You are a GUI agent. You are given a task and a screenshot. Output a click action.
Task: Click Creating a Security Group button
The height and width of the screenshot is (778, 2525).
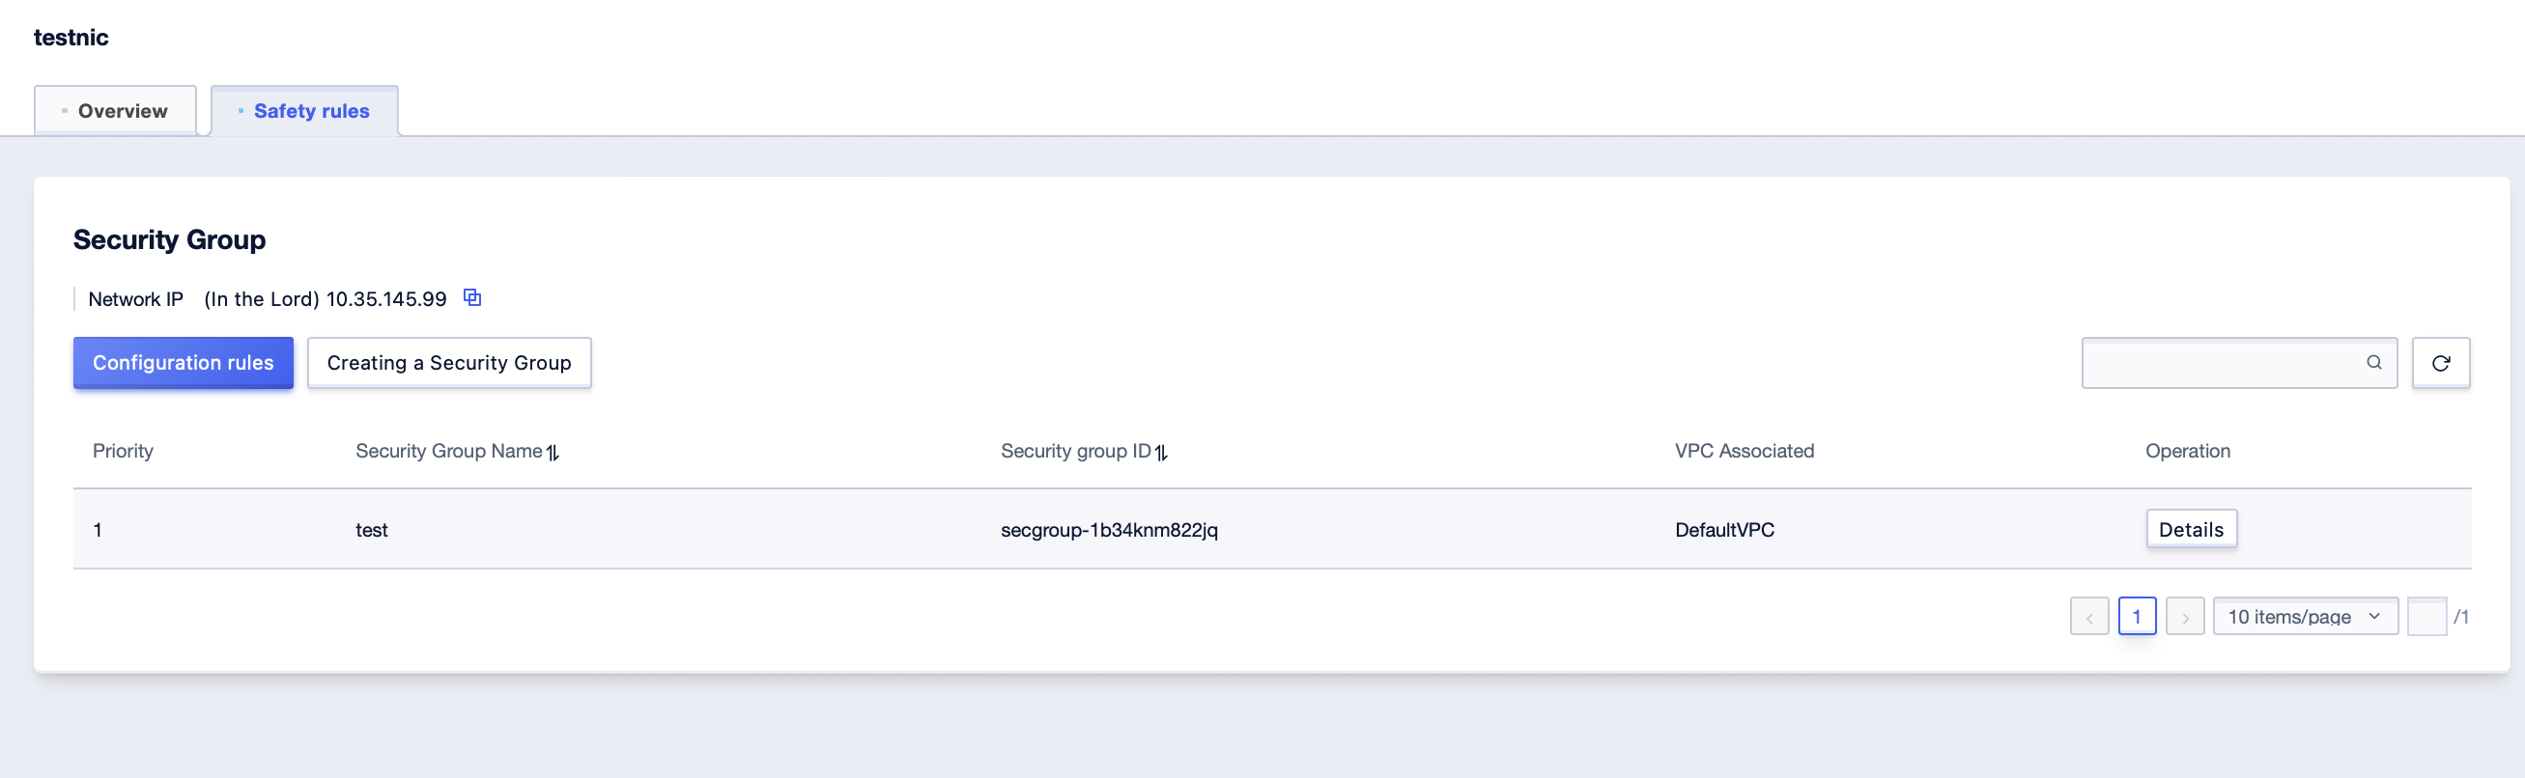click(x=449, y=363)
